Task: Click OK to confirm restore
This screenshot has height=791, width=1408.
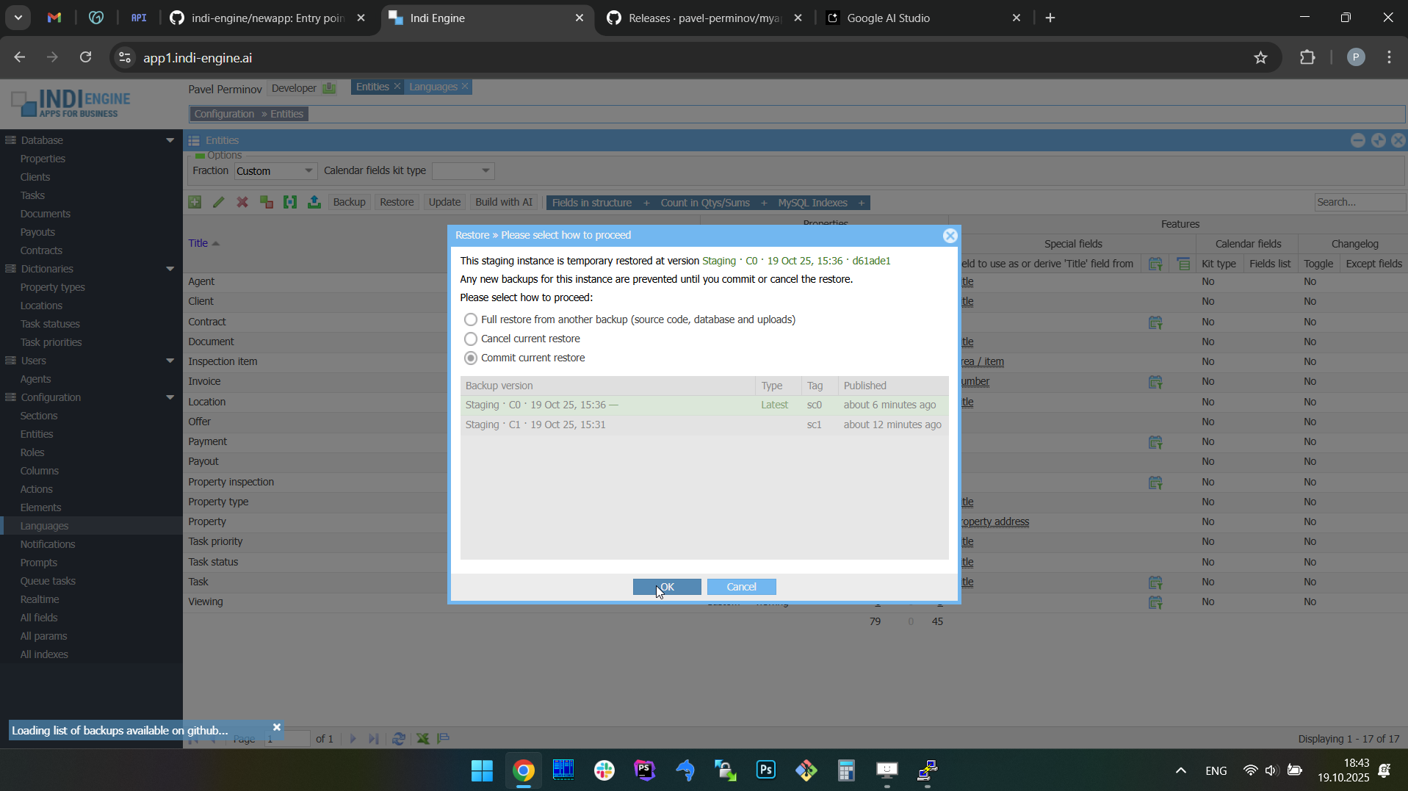Action: click(666, 587)
